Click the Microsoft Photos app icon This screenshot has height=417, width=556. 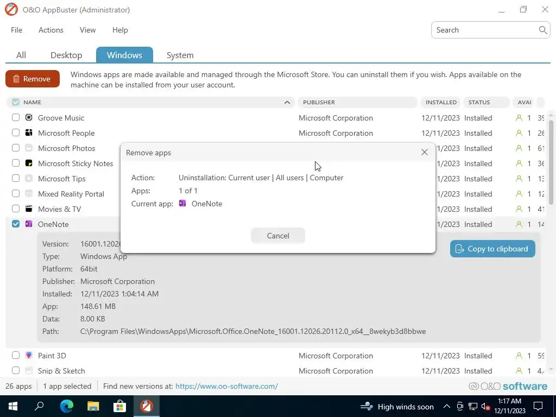pyautogui.click(x=29, y=148)
